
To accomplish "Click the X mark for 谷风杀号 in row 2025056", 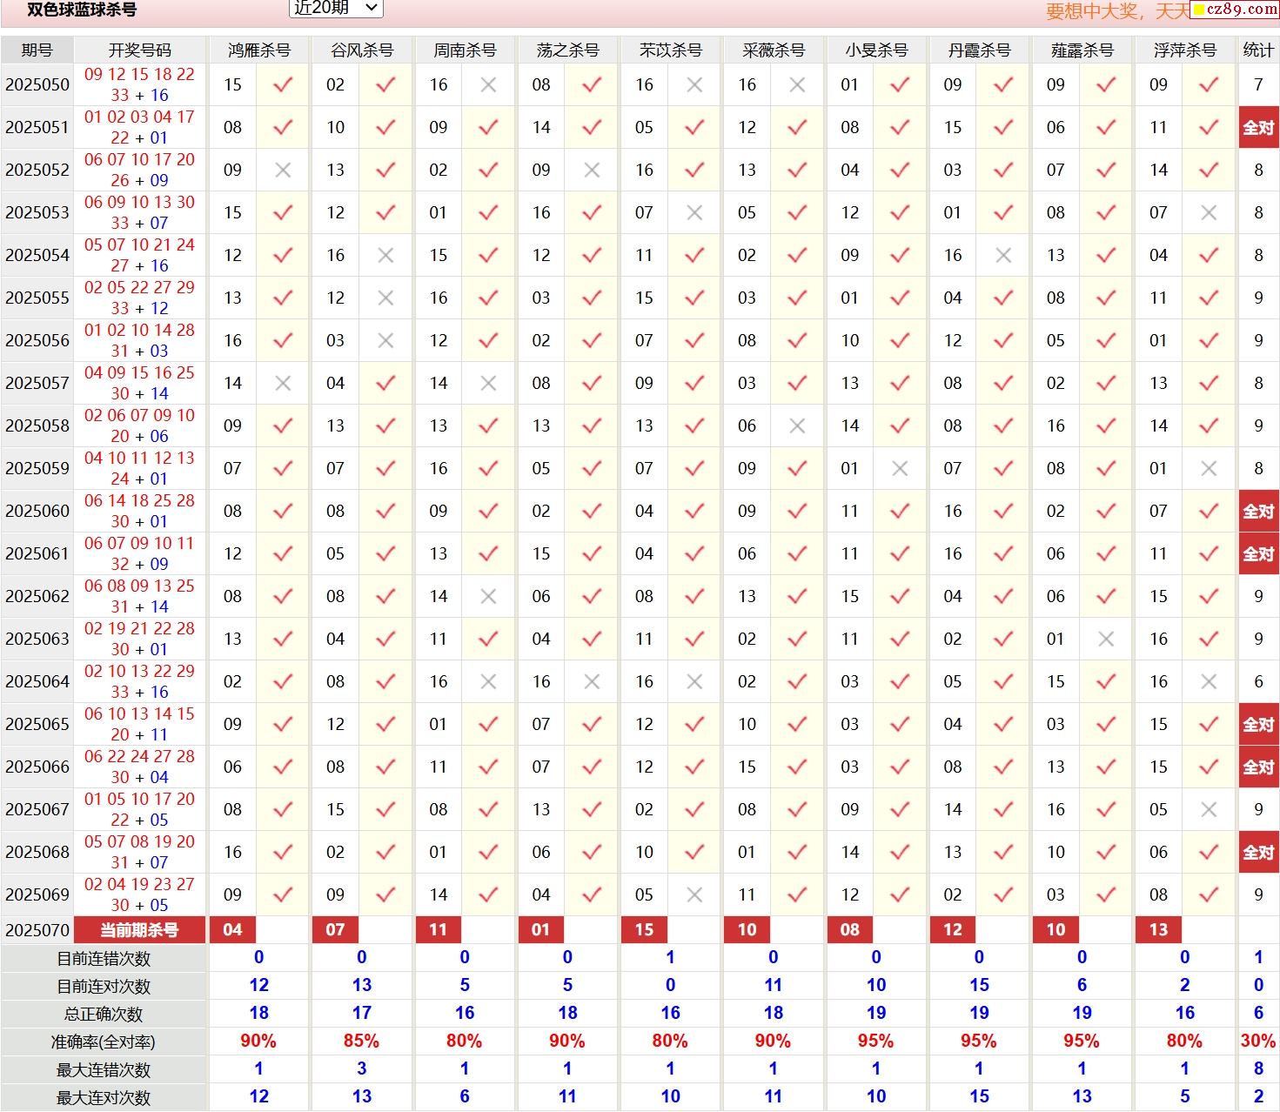I will 385,340.
